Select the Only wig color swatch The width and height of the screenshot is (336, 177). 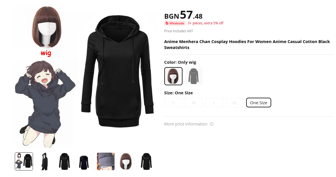click(x=173, y=76)
